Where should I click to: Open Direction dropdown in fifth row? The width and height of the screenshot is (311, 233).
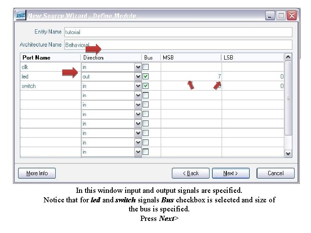click(138, 105)
